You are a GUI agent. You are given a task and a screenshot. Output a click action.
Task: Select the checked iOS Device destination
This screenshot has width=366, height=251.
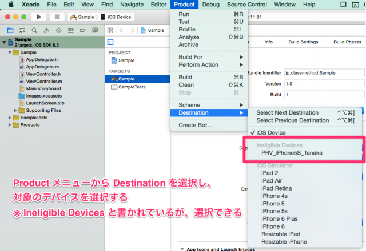tap(305, 133)
